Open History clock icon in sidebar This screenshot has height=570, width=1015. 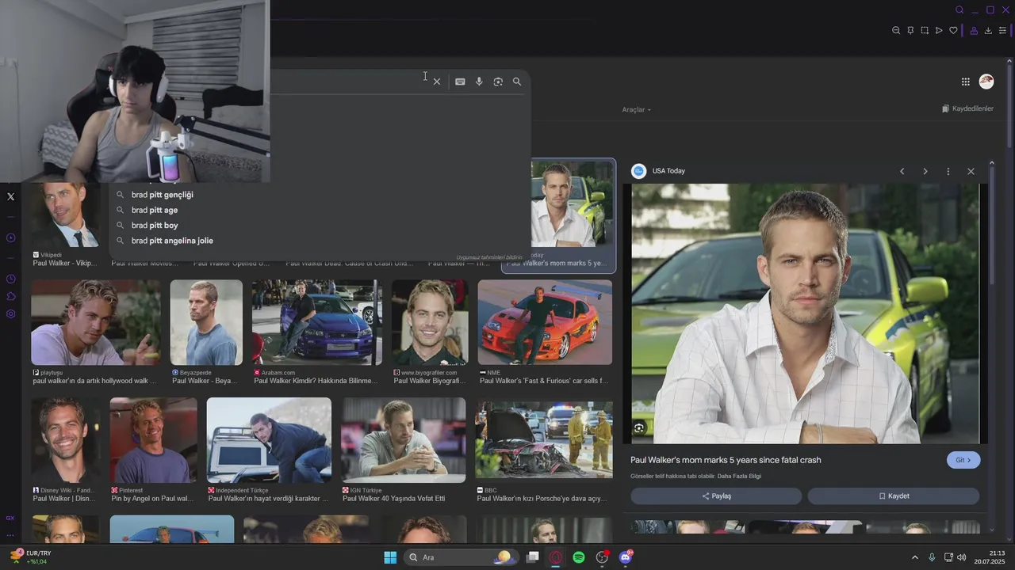coord(10,279)
